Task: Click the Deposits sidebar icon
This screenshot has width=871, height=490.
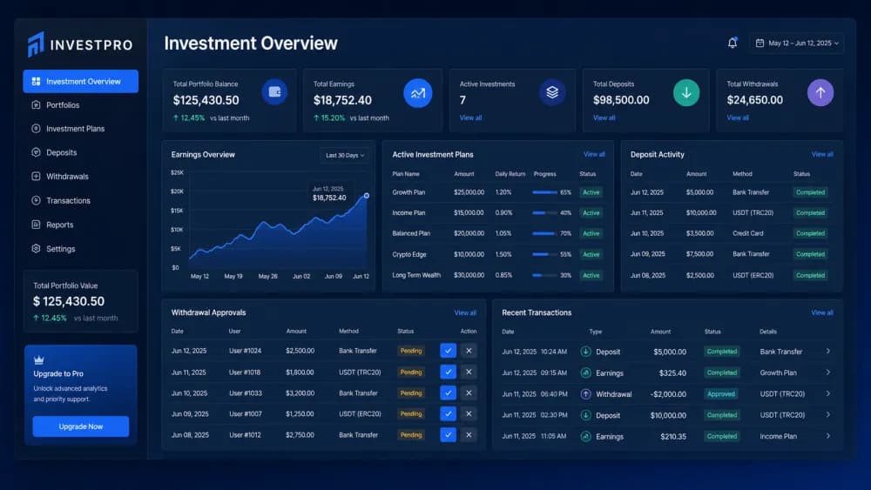Action: 36,152
